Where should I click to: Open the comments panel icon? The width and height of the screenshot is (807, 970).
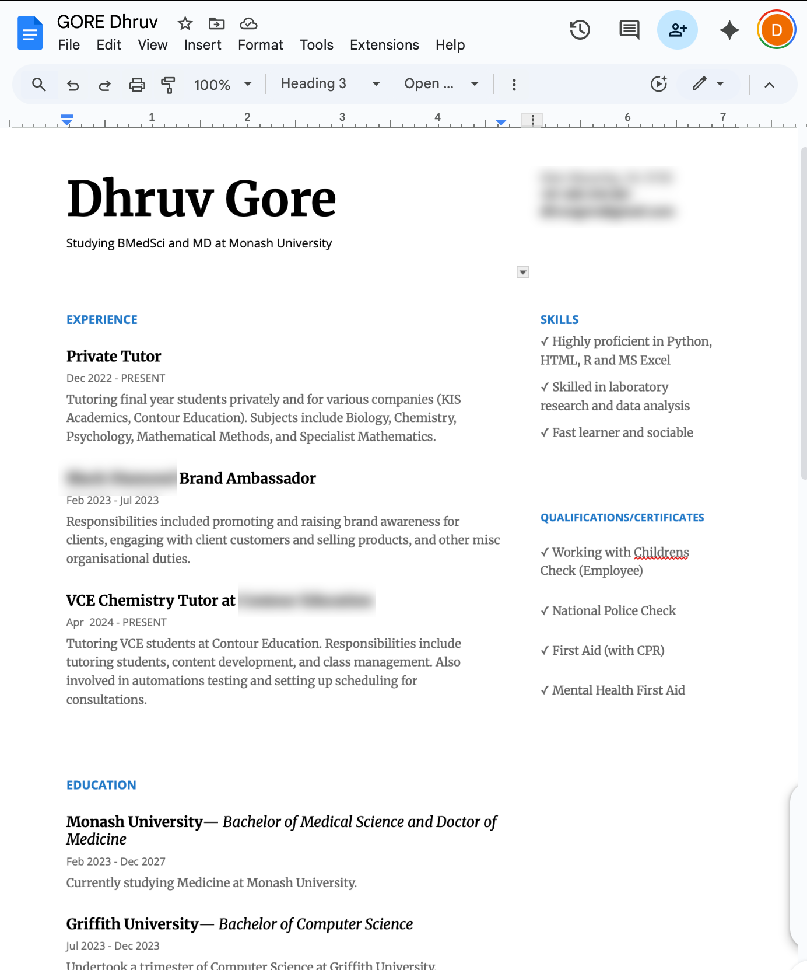coord(629,30)
